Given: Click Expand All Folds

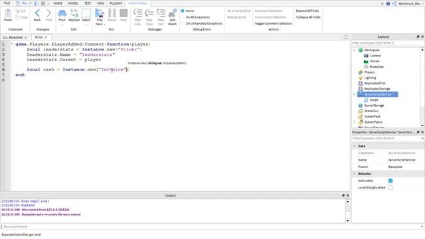Looking at the screenshot, I should pyautogui.click(x=307, y=11).
